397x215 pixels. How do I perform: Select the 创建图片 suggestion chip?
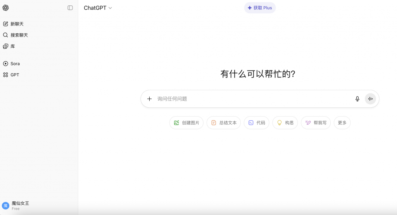[x=186, y=123]
